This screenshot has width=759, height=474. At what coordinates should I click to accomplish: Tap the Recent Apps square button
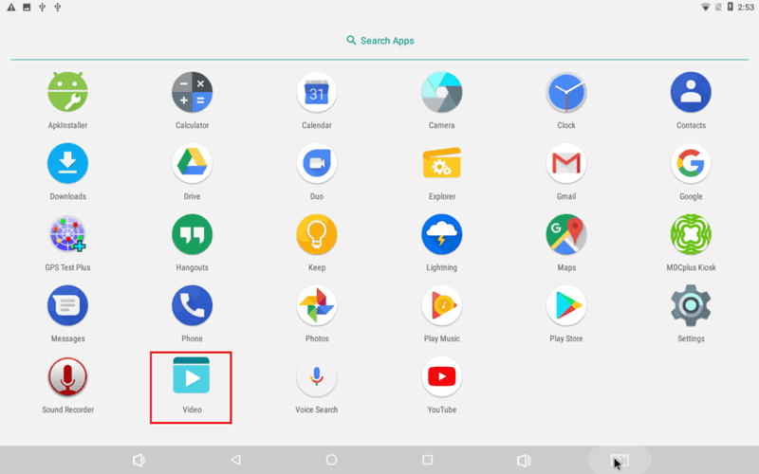(x=427, y=460)
